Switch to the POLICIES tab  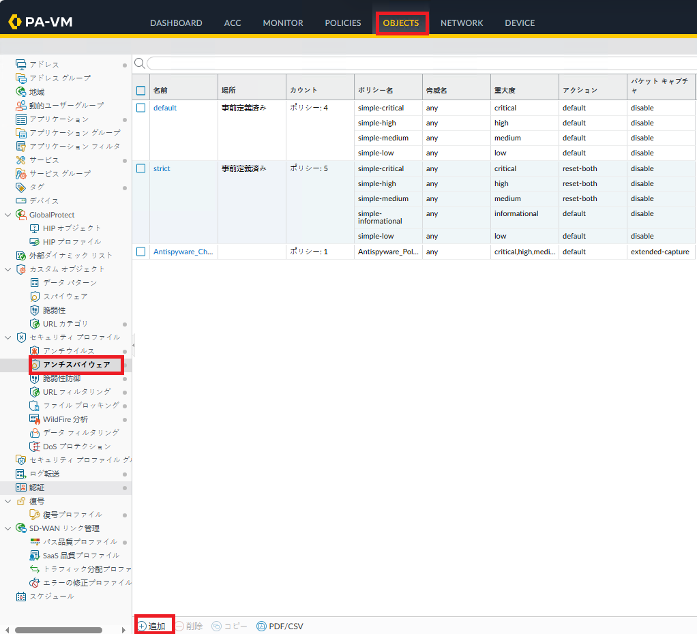pyautogui.click(x=342, y=23)
